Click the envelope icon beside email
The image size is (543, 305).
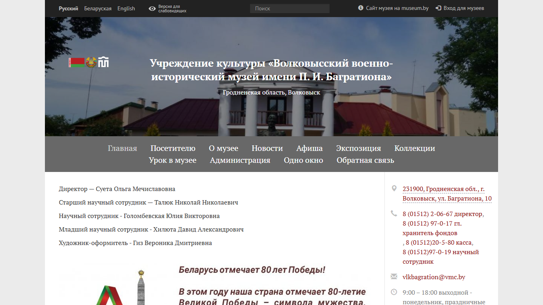click(394, 276)
